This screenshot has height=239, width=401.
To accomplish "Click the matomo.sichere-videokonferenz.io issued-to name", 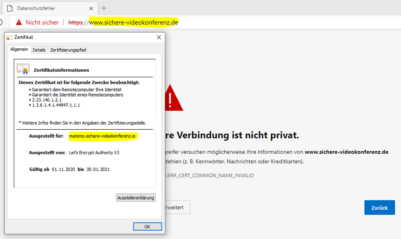I will point(102,136).
